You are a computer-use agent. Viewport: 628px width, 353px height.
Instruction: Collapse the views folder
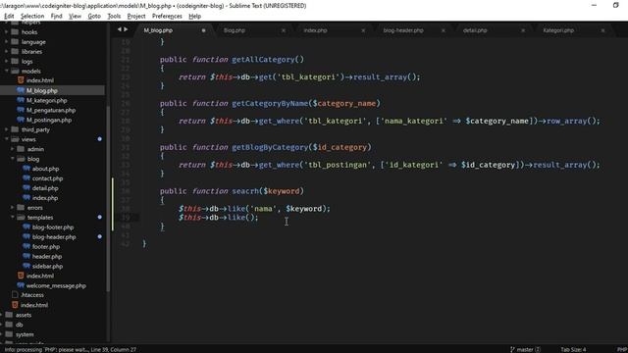point(7,139)
